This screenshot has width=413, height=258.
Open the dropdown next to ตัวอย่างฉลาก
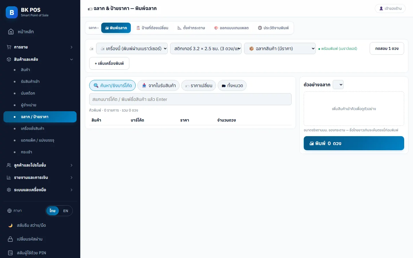pyautogui.click(x=338, y=85)
